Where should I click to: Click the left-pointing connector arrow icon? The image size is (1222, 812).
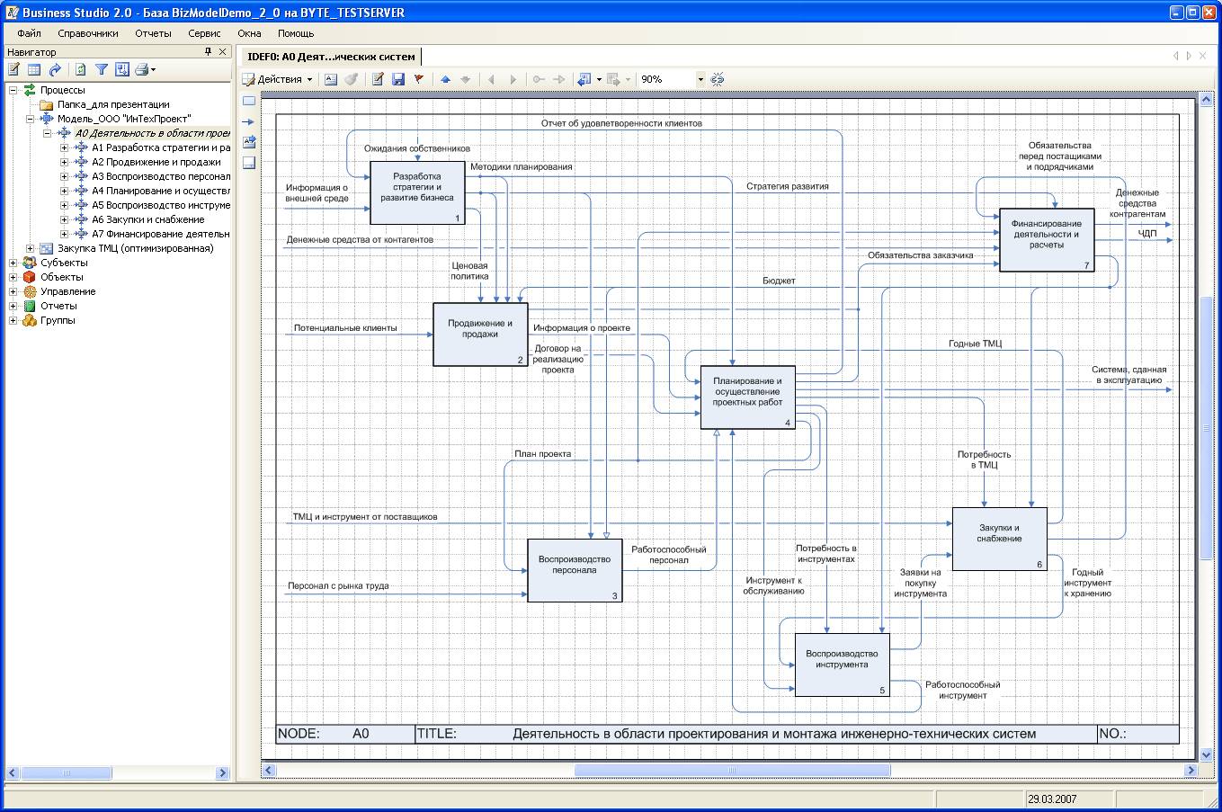pyautogui.click(x=539, y=79)
